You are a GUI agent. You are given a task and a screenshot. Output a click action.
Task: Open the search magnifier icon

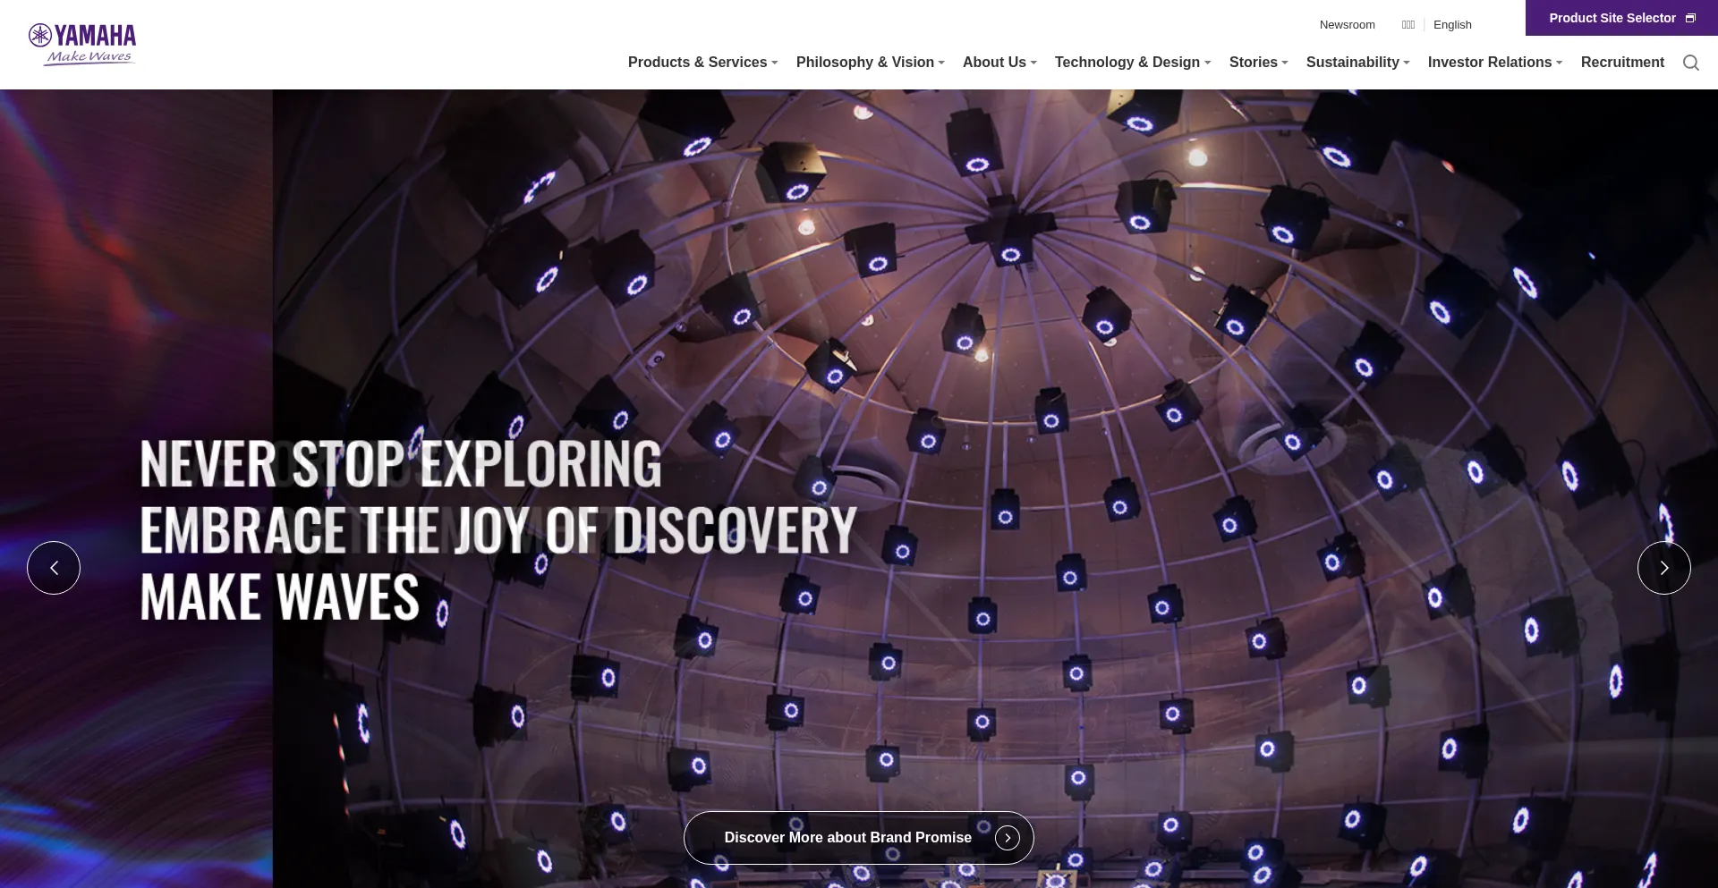point(1690,63)
